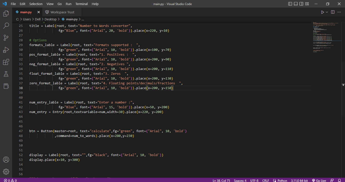Viewport: 345px width, 182px height.
Task: Open the Source Control view
Action: point(6,38)
